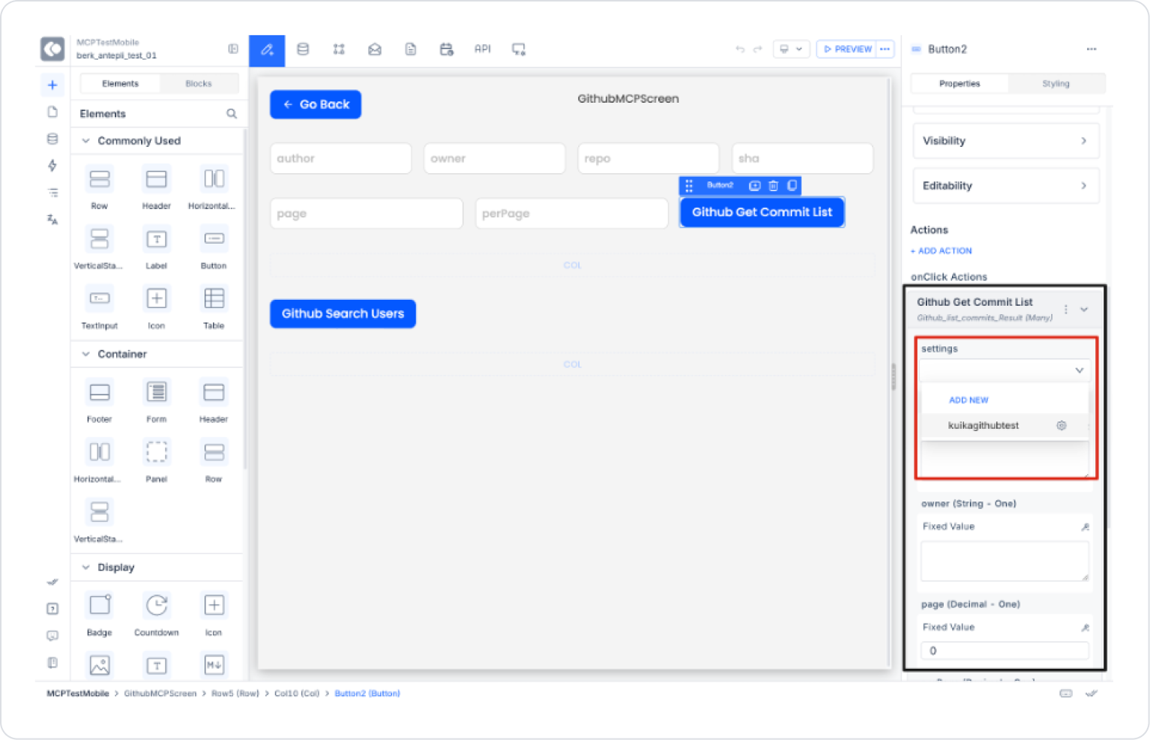
Task: Open the workflow nodes icon in top toolbar
Action: (339, 49)
